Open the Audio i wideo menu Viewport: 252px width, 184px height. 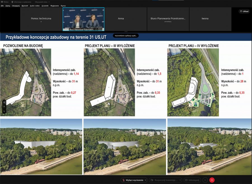tap(35, 6)
